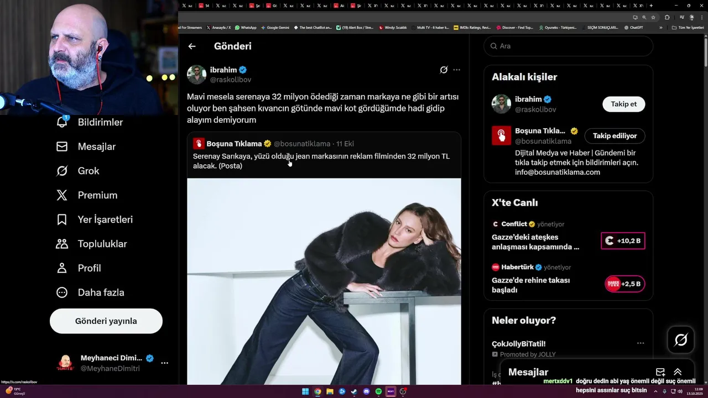The image size is (708, 398).
Task: Click the Grok icon on ibrahim's post
Action: [444, 70]
